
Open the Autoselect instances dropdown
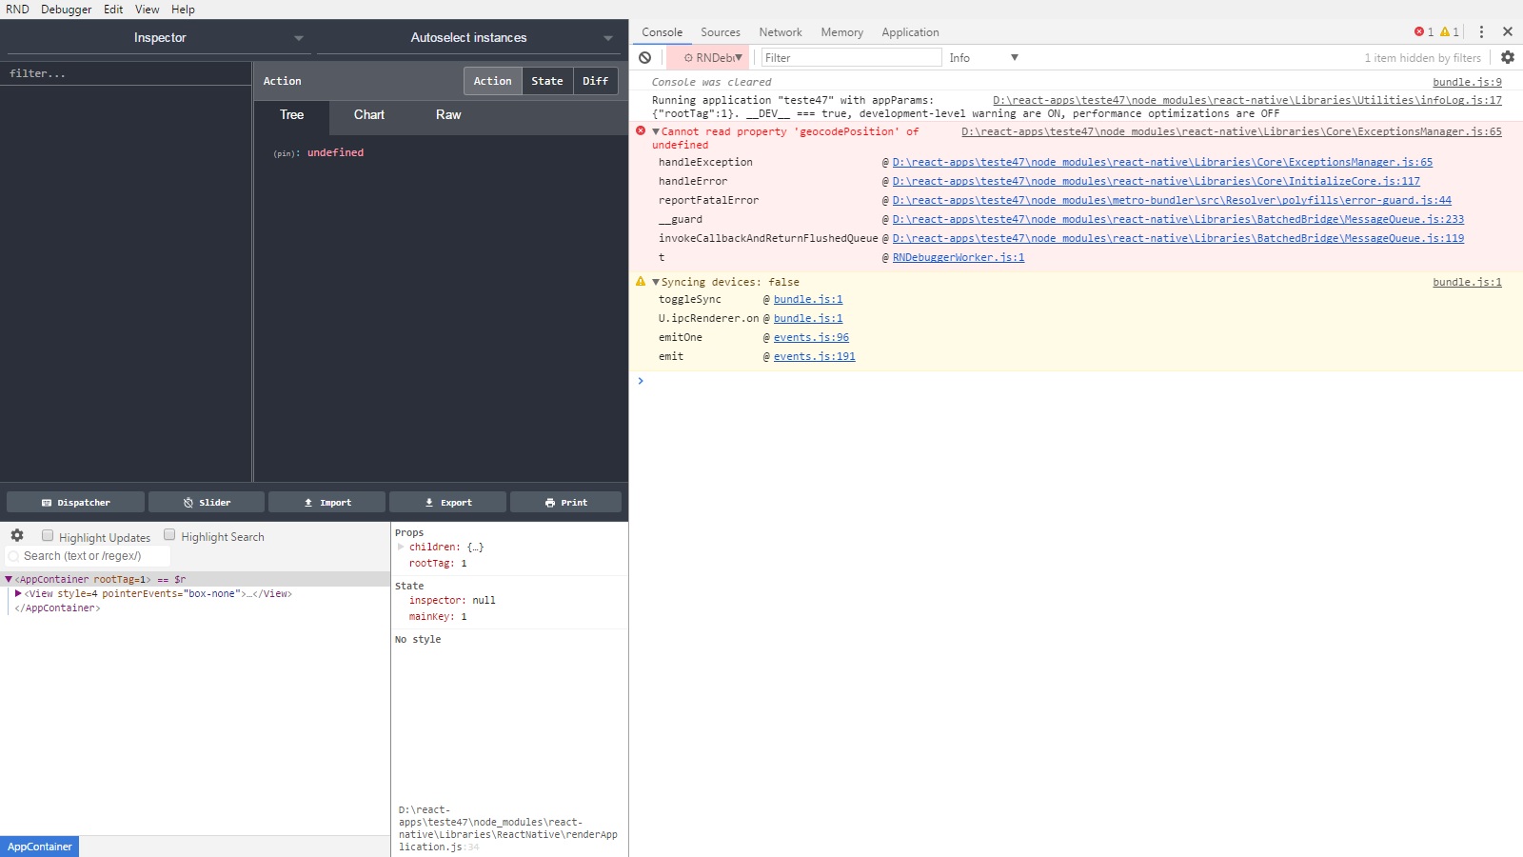(468, 38)
